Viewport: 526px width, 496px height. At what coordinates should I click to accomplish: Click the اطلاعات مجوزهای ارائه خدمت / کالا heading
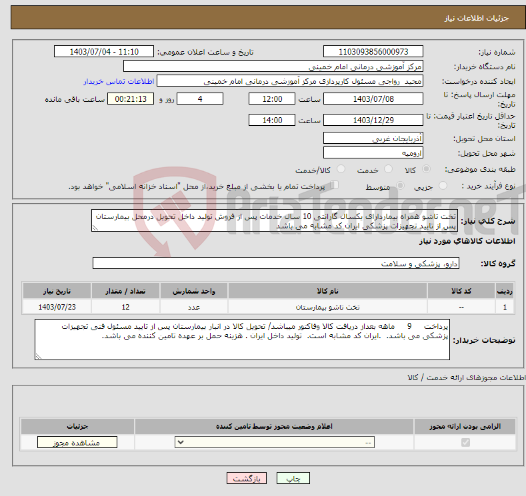[x=466, y=377]
